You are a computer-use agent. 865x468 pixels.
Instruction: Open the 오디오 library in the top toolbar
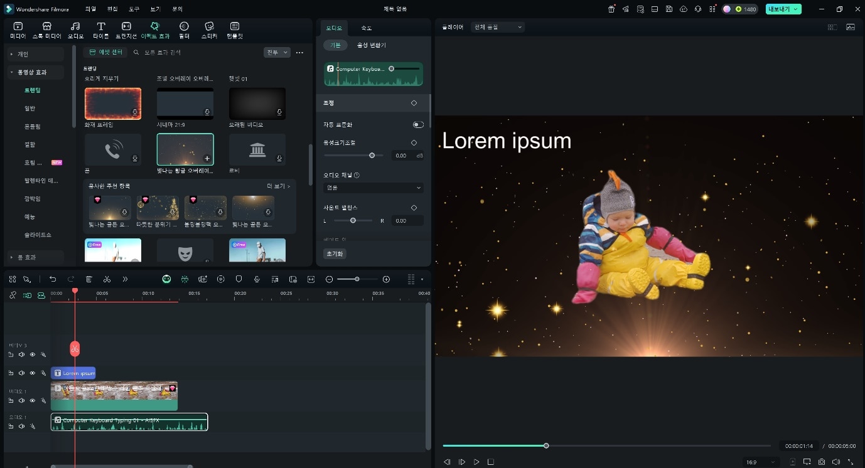click(x=75, y=29)
